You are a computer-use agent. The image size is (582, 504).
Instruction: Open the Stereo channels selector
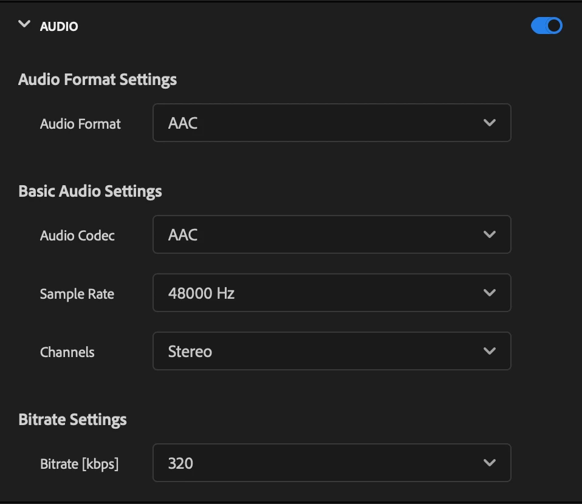point(332,351)
